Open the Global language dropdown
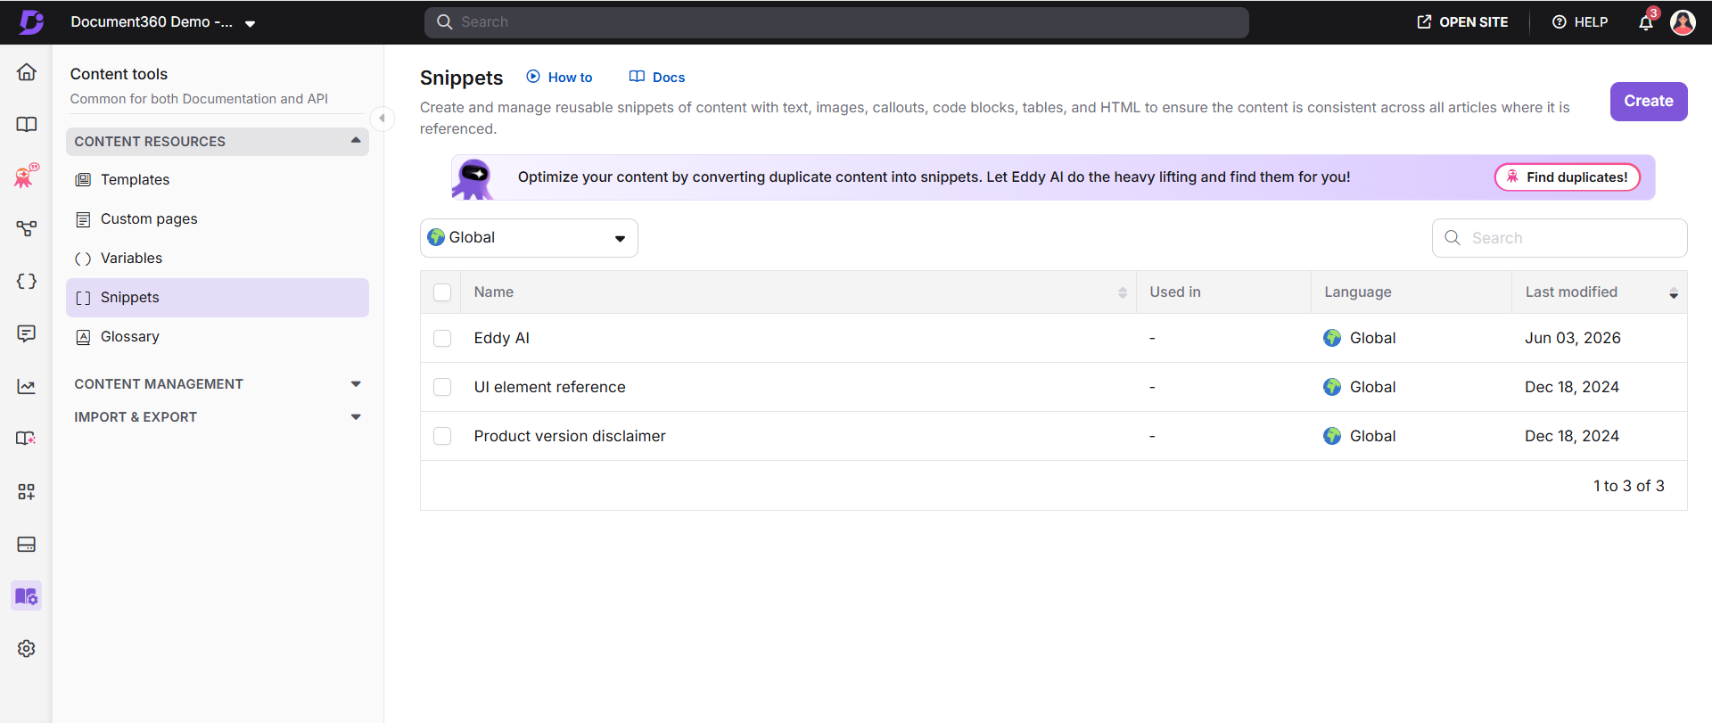1712x723 pixels. coord(529,238)
